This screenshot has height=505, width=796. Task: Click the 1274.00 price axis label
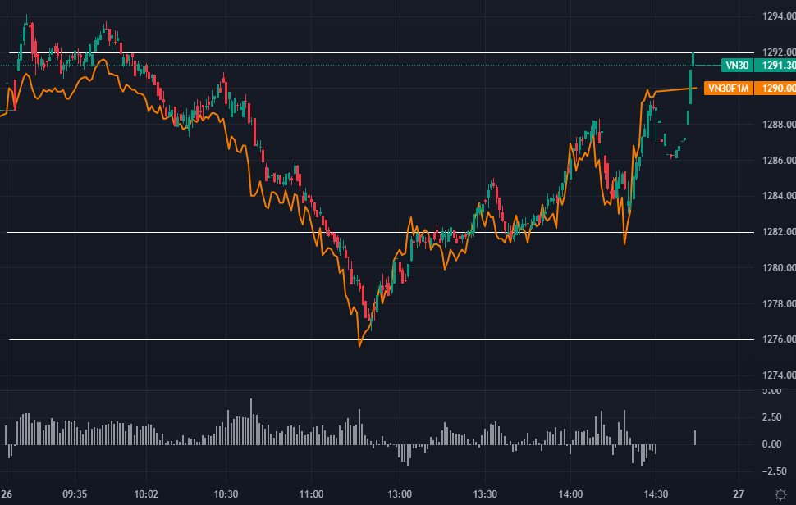coord(779,375)
